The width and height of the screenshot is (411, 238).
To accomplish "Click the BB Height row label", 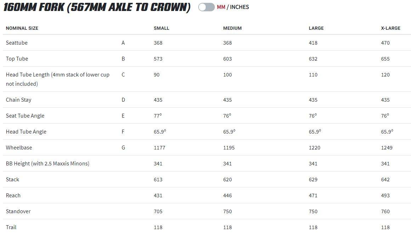I will coord(47,164).
